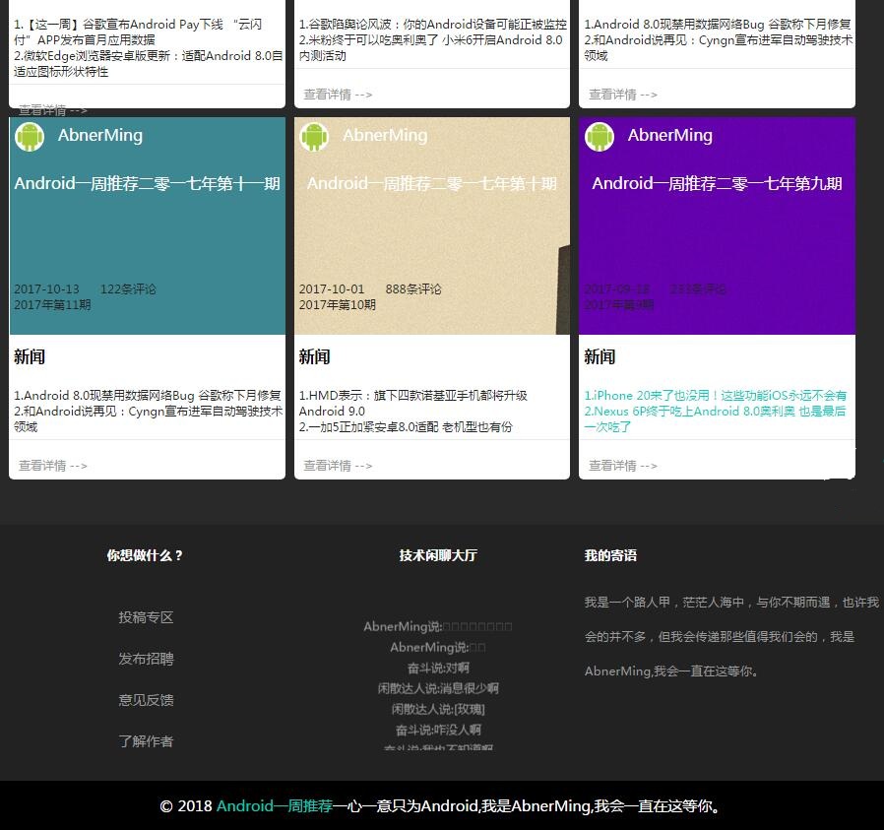Click the news "1.HMD表示：旗下四款诺基亚手机都将升级"
The image size is (884, 830).
tap(413, 403)
